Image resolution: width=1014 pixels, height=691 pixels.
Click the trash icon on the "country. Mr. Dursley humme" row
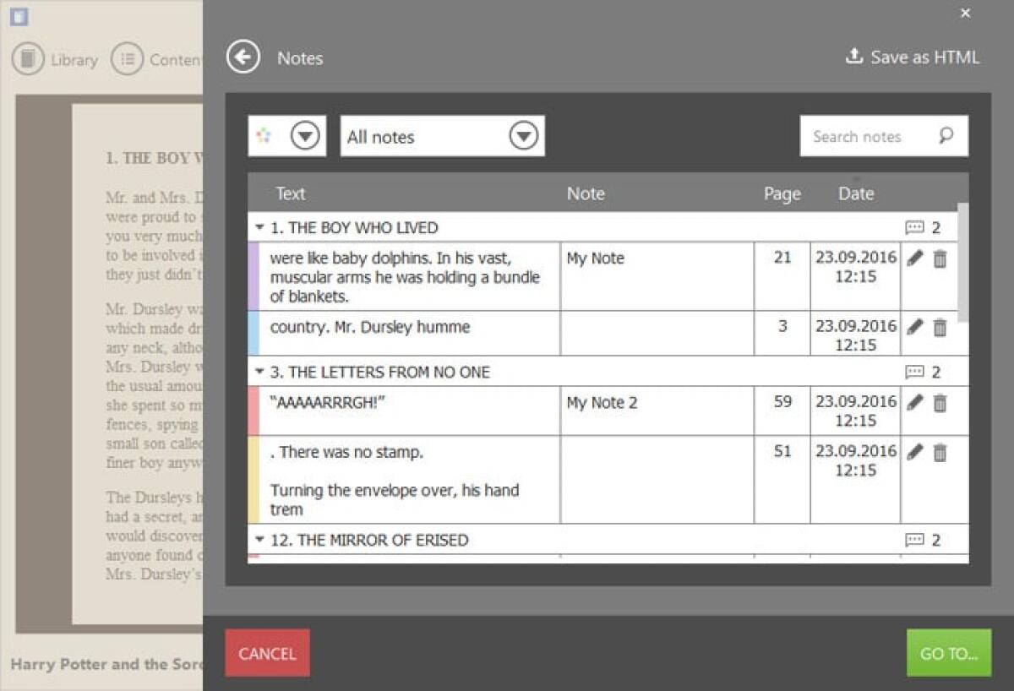(939, 328)
